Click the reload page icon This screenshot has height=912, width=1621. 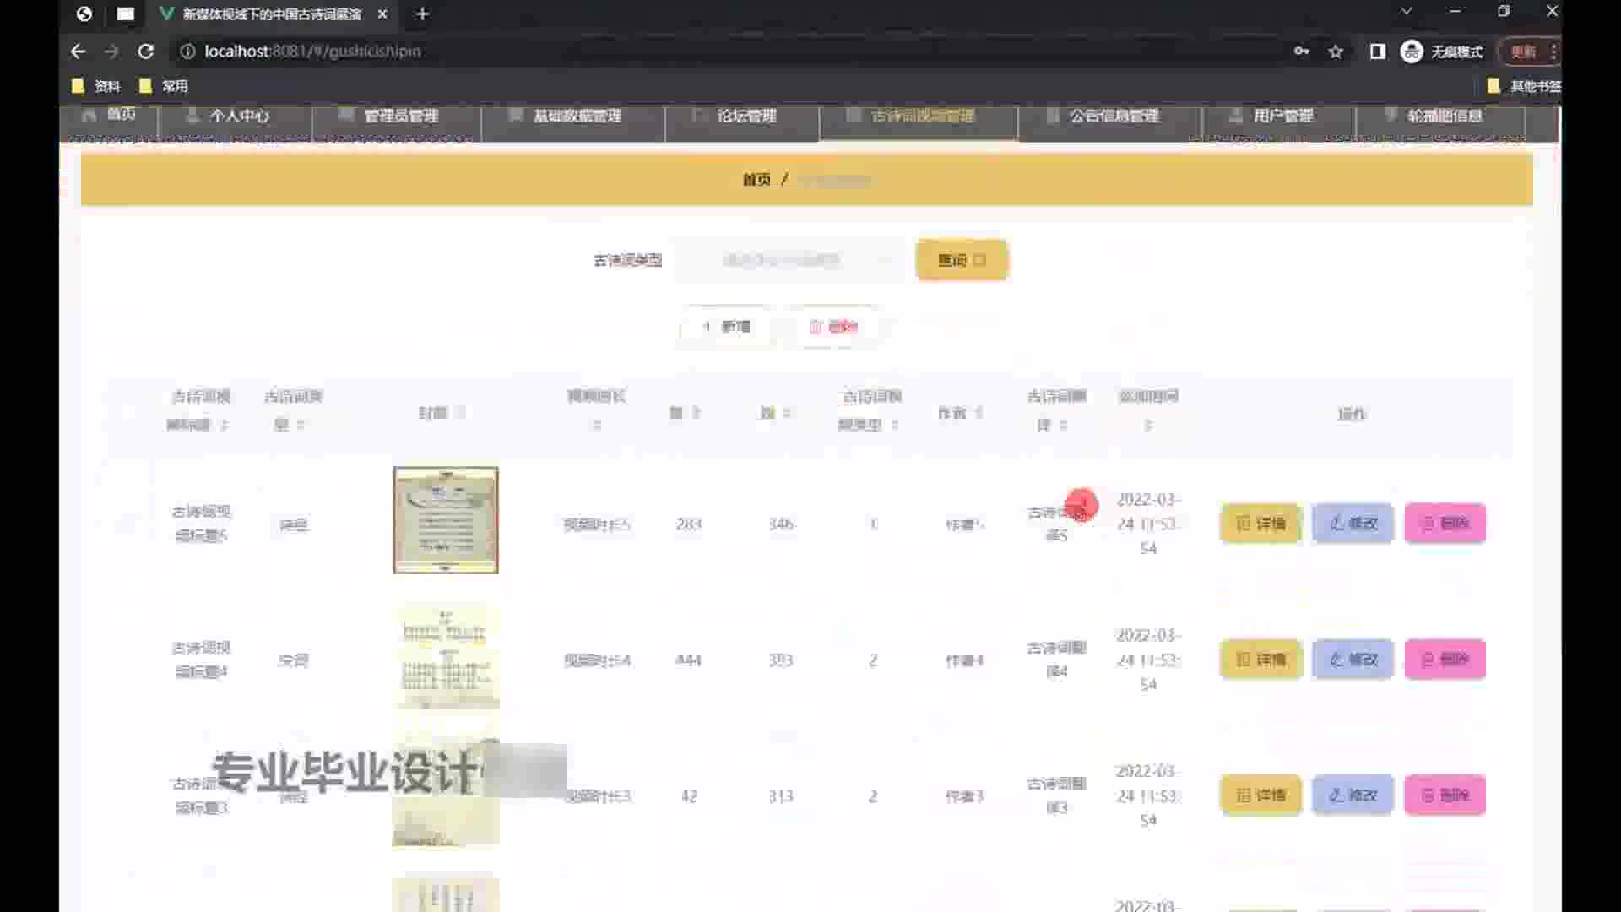(x=145, y=52)
